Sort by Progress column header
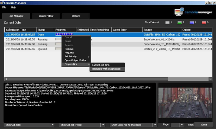This screenshot has height=129, width=217. pos(65,30)
